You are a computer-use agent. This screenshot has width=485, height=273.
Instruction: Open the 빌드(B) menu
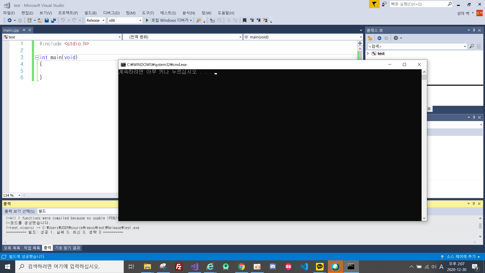(90, 13)
